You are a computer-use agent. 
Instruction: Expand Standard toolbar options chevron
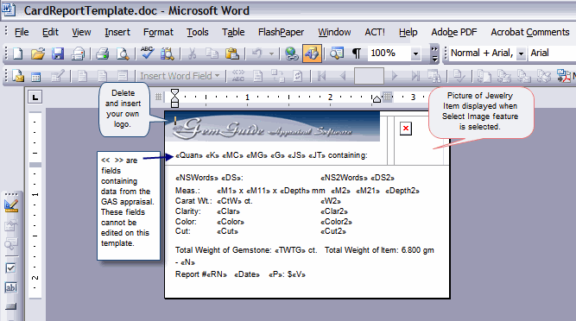click(434, 53)
